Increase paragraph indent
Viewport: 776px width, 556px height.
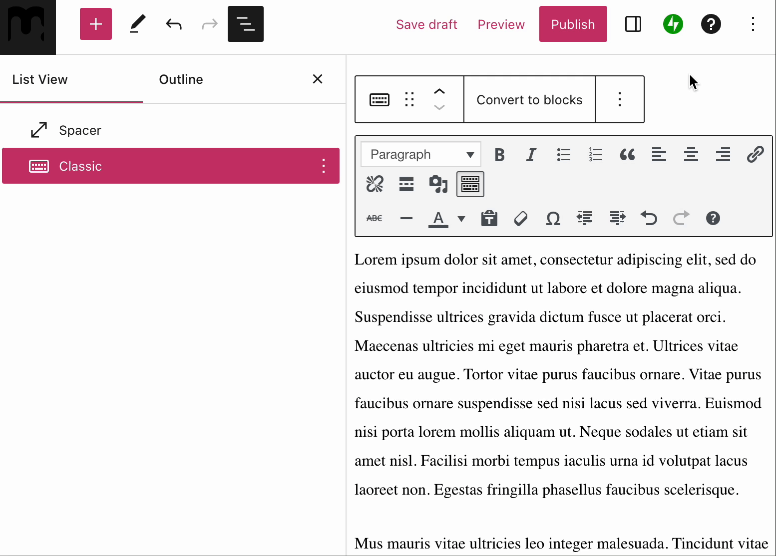tap(617, 218)
